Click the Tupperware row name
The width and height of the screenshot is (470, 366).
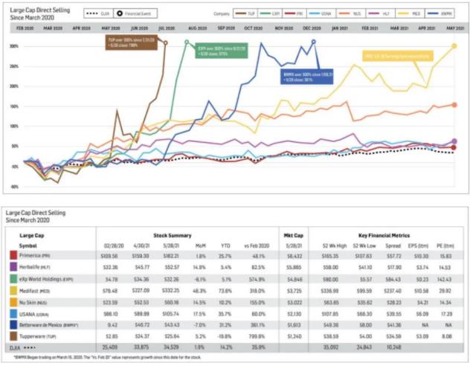click(37, 336)
